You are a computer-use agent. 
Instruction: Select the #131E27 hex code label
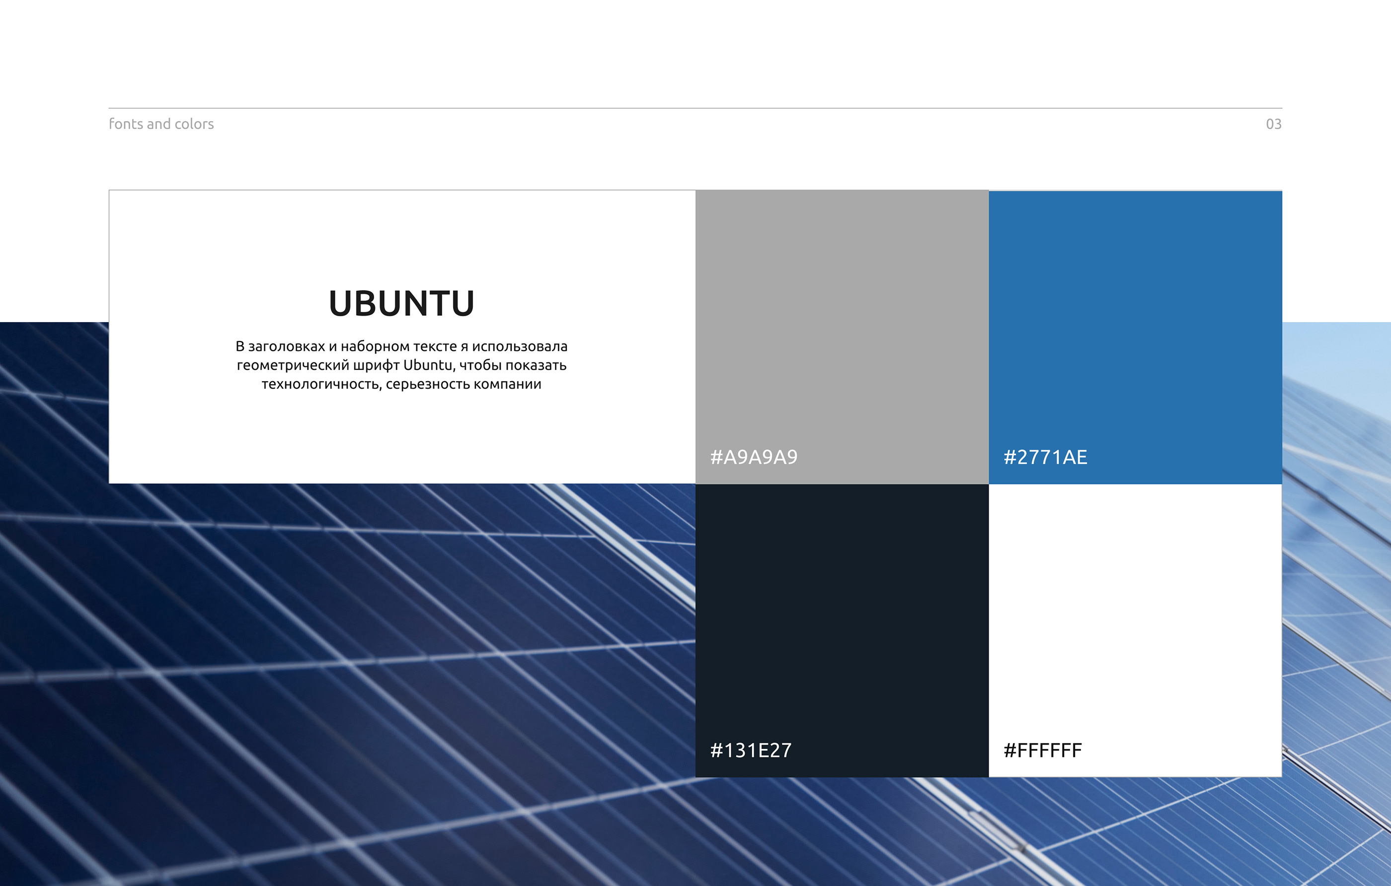point(750,750)
